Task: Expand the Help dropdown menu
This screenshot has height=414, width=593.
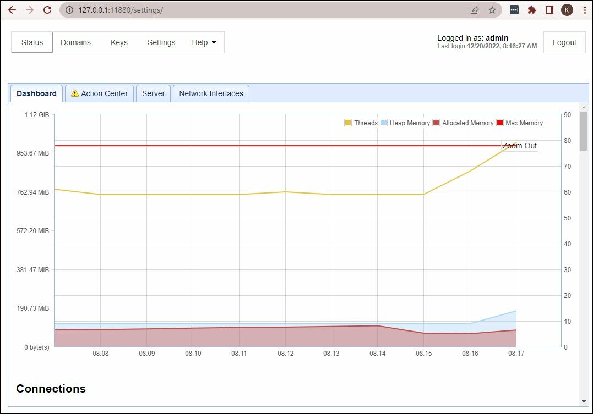Action: [x=204, y=42]
